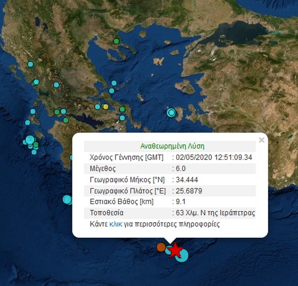The width and height of the screenshot is (298, 286).
Task: Click the yellow earthquake marker in central Greece
Action: click(105, 106)
